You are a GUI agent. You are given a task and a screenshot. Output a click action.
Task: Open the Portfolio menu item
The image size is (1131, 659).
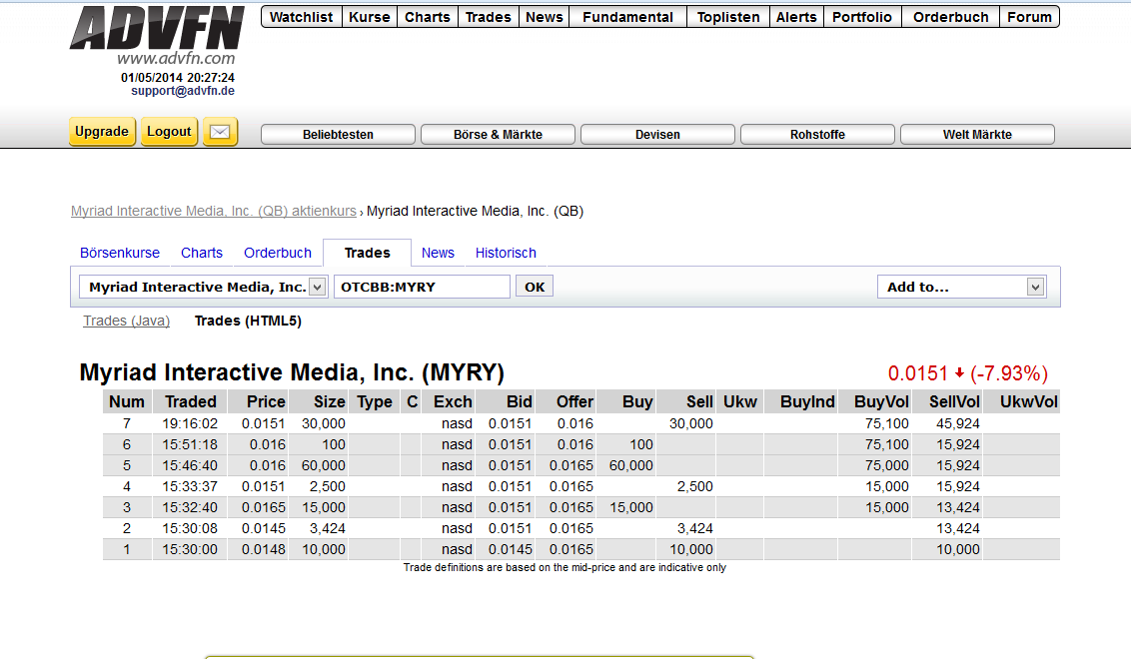tap(862, 17)
